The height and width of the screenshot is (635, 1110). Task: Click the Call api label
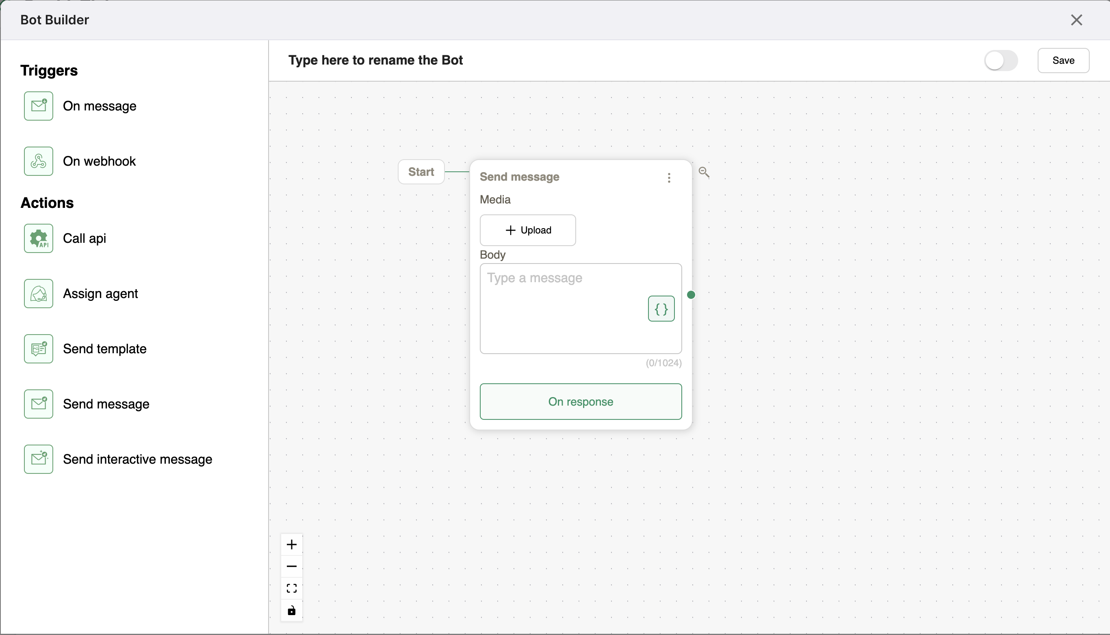[x=85, y=239]
